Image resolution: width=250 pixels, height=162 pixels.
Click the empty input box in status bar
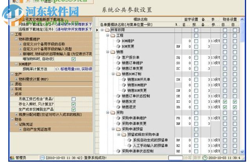[175, 158]
